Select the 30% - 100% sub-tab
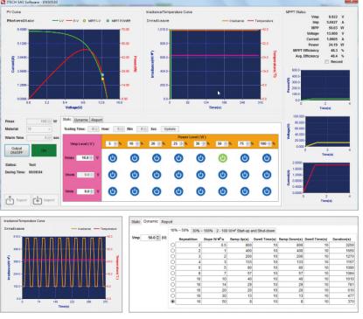The image size is (363, 319). coord(202,231)
